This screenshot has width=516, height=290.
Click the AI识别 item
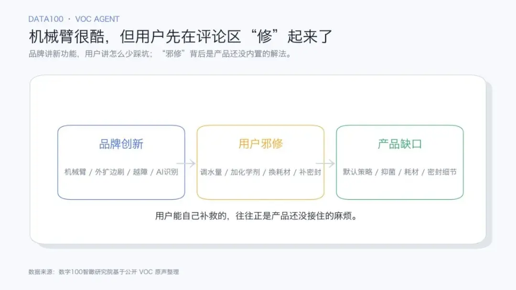pos(167,172)
